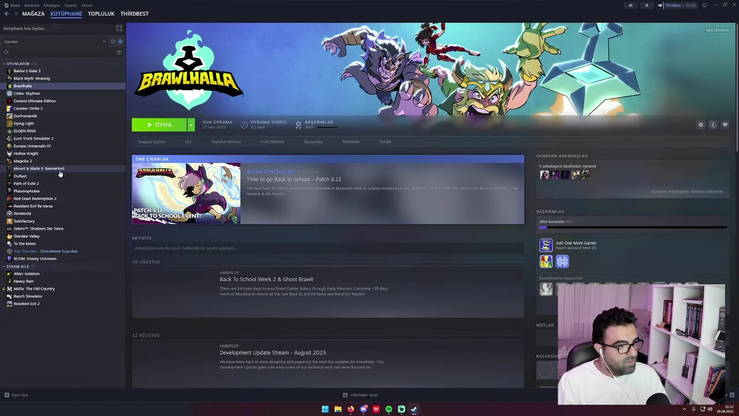
Task: Open Back To School Week 2 news
Action: click(266, 279)
